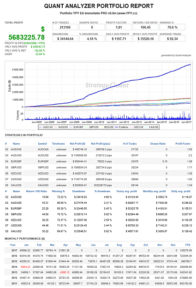Screen dimensions: 196x288
Task: Click the % Drawdown box showing 4.18 %
Action: click(92, 39)
